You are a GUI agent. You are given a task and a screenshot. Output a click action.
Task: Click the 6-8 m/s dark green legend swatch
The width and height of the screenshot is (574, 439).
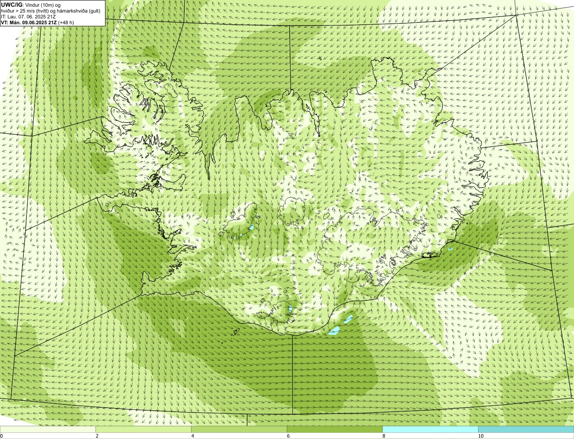335,429
